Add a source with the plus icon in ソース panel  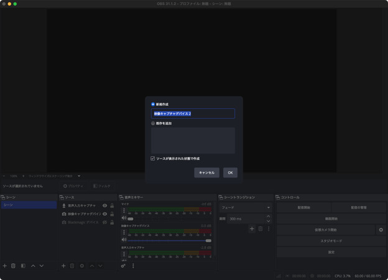[63, 266]
